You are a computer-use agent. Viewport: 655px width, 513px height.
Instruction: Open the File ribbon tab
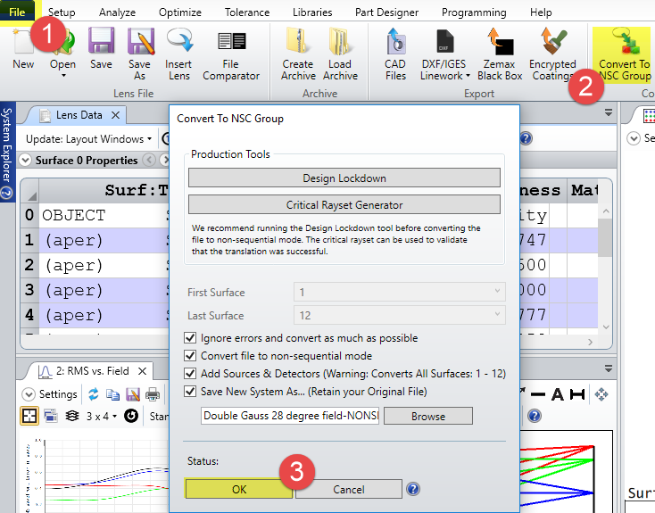point(17,12)
